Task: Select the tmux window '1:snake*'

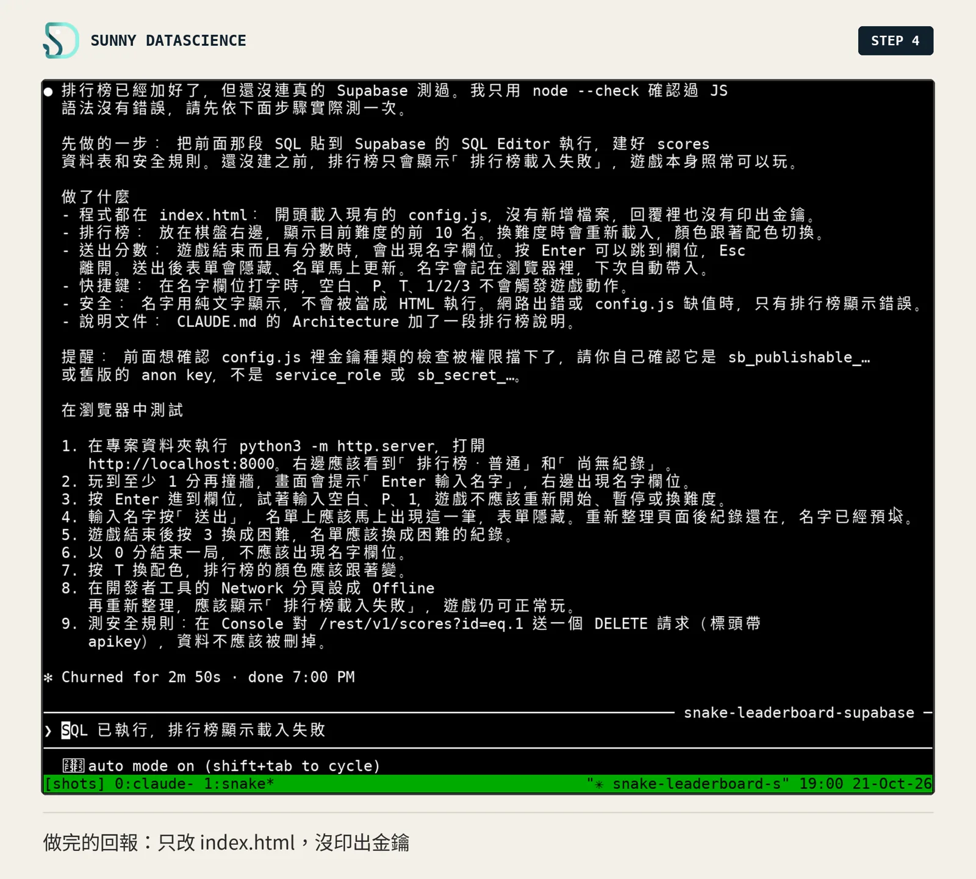Action: pos(239,784)
